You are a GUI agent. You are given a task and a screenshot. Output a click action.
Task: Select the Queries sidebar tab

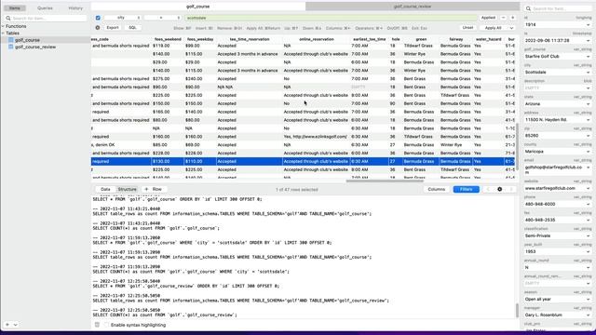point(45,8)
